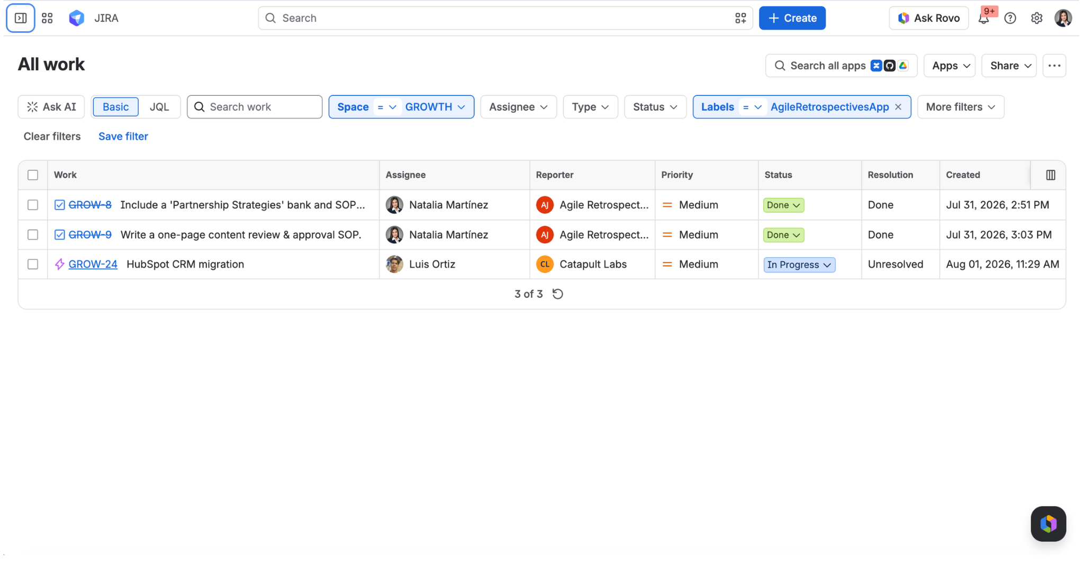Click 'Unresolved' in the GROW-24 row

click(895, 264)
